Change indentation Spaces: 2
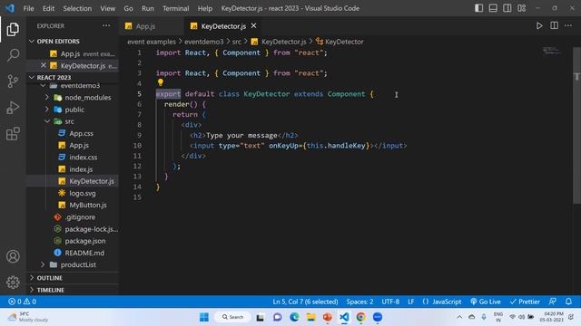 (359, 302)
